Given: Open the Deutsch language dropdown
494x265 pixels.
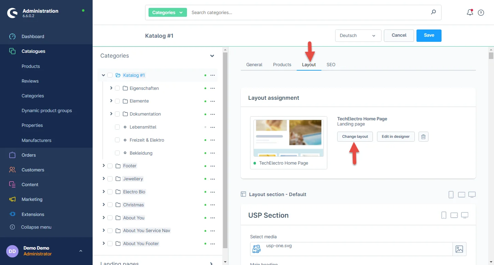Looking at the screenshot, I should coord(358,36).
